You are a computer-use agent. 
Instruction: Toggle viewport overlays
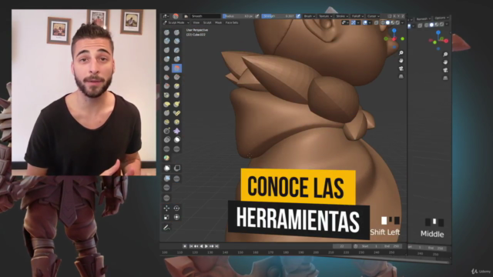[364, 22]
